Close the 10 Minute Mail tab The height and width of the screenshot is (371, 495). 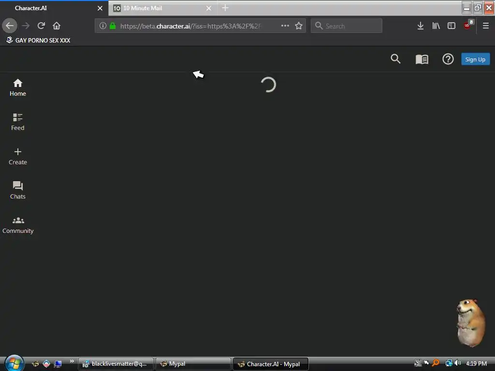209,8
